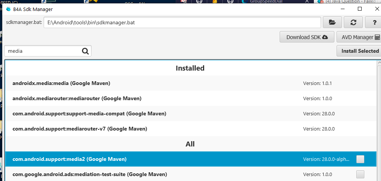Click the folder browse icon for sdkmanager.bat
The height and width of the screenshot is (181, 381).
click(x=332, y=22)
